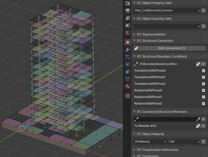Remove the IfcBoundaryNodeCondition boundary condition
The height and width of the screenshot is (157, 208).
pos(203,64)
